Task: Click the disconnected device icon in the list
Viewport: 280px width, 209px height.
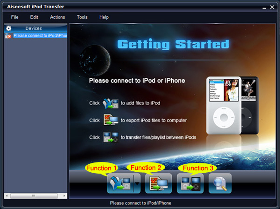Action: pos(8,36)
